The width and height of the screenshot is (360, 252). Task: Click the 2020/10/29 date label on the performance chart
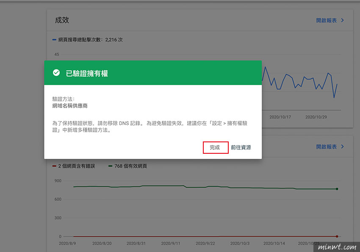point(316,117)
